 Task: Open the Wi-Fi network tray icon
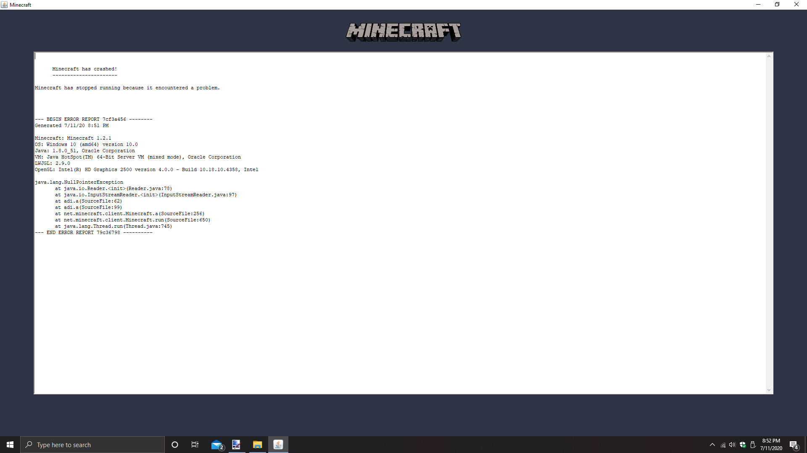723,445
